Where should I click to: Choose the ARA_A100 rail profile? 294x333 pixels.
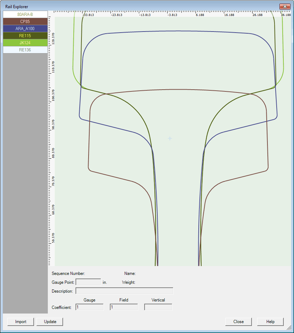point(25,29)
